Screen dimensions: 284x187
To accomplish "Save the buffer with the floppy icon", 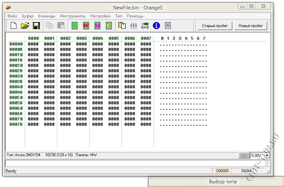I will coord(36,25).
